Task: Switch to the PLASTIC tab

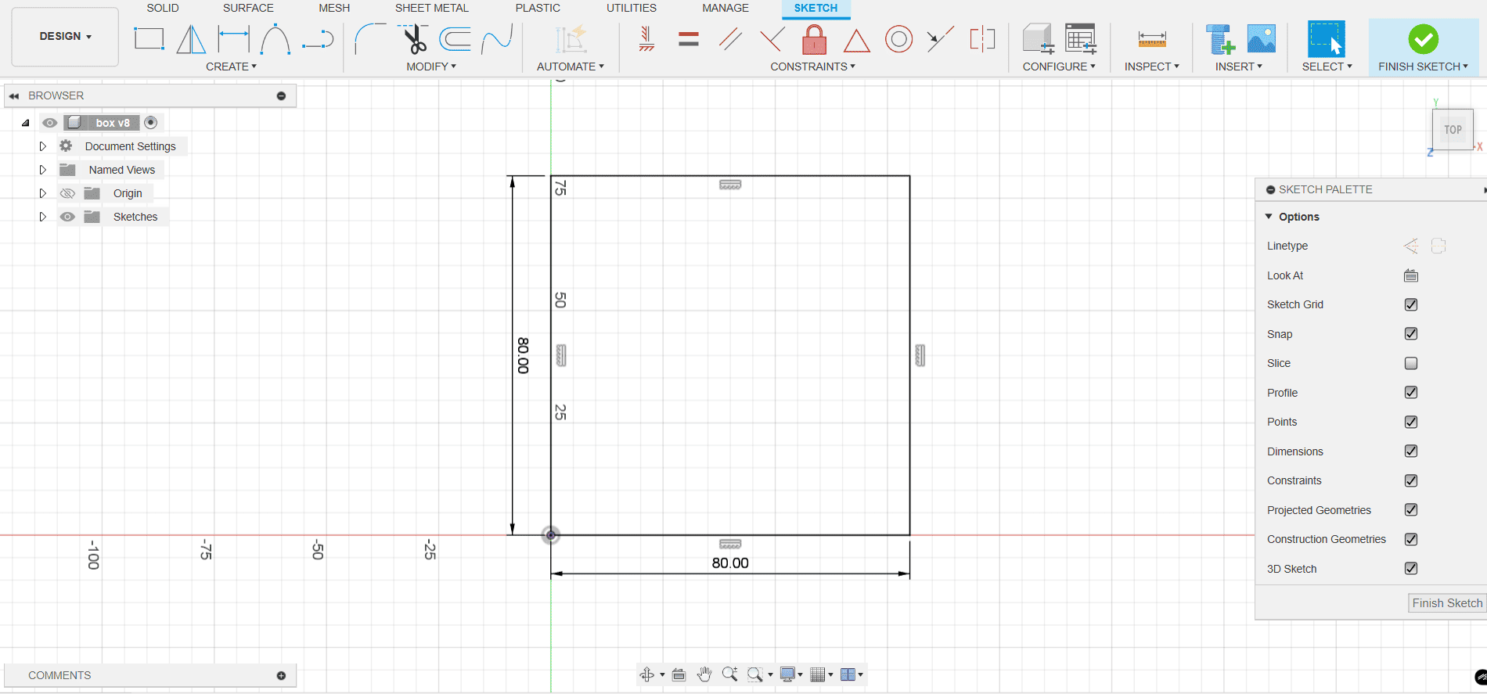Action: tap(538, 8)
